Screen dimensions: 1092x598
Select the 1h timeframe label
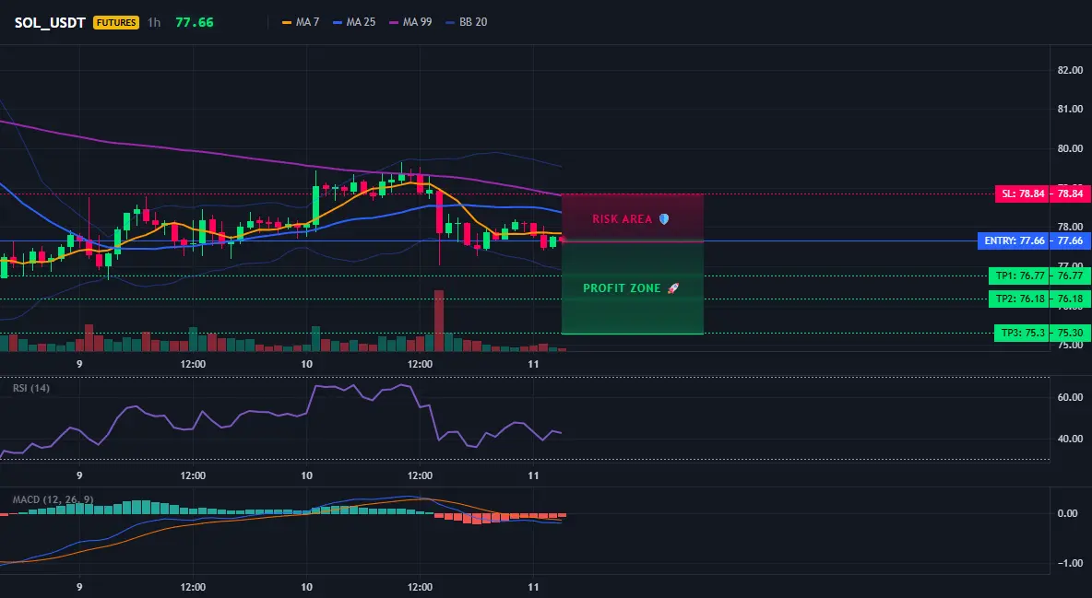154,22
